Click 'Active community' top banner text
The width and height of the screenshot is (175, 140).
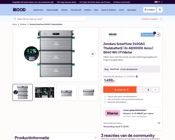coord(122,2)
